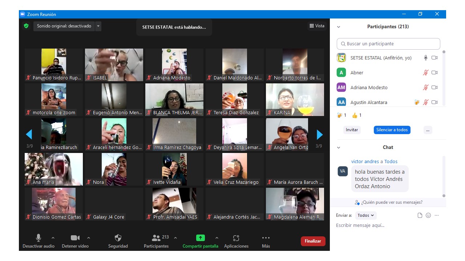The height and width of the screenshot is (261, 465).
Task: Click Abner's camera icon
Action: tap(434, 72)
